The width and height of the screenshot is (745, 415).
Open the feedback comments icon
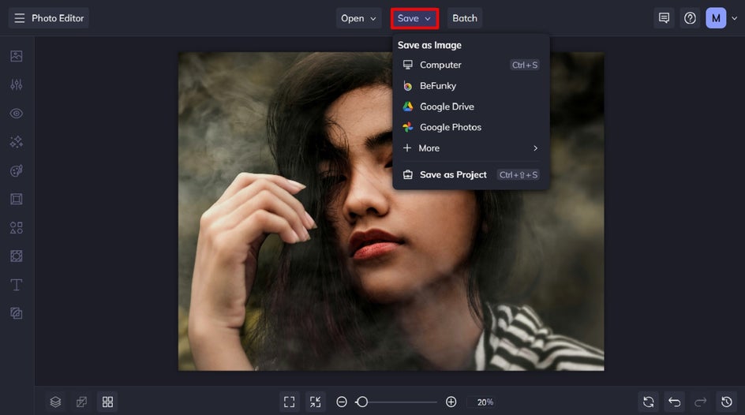[x=664, y=18]
